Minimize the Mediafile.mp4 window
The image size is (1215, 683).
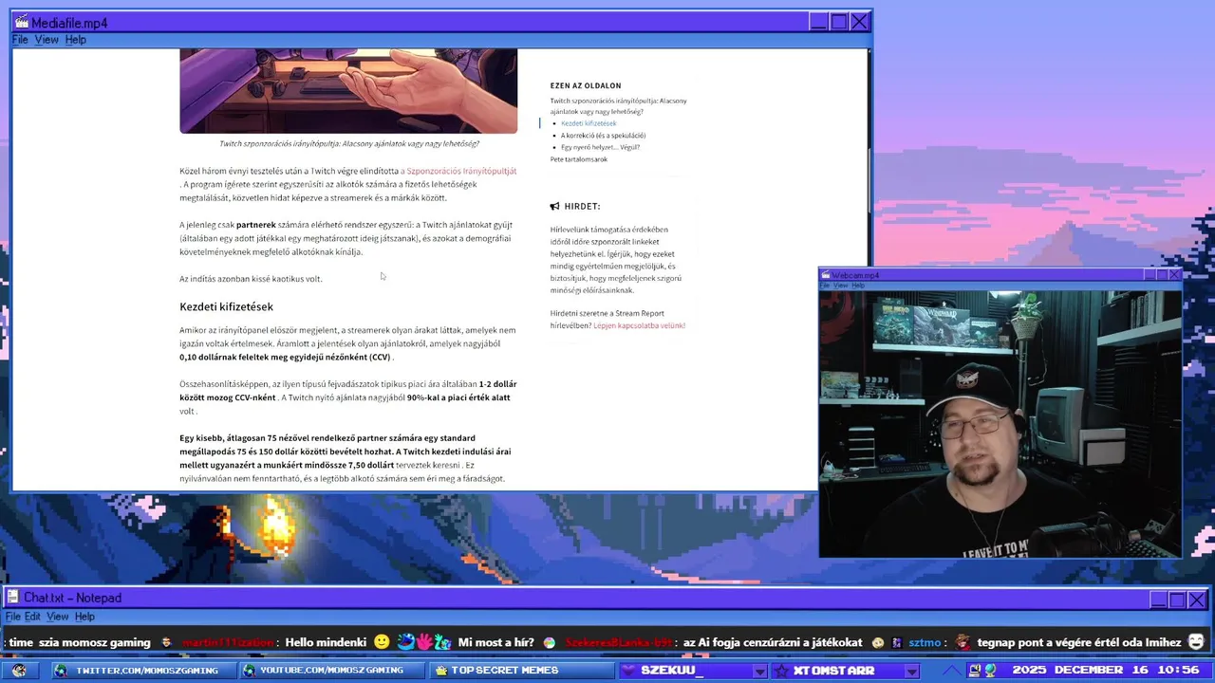818,22
